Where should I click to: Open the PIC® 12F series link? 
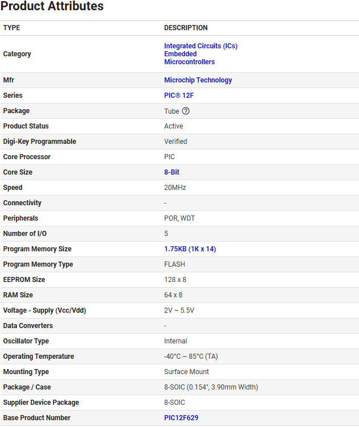click(179, 96)
